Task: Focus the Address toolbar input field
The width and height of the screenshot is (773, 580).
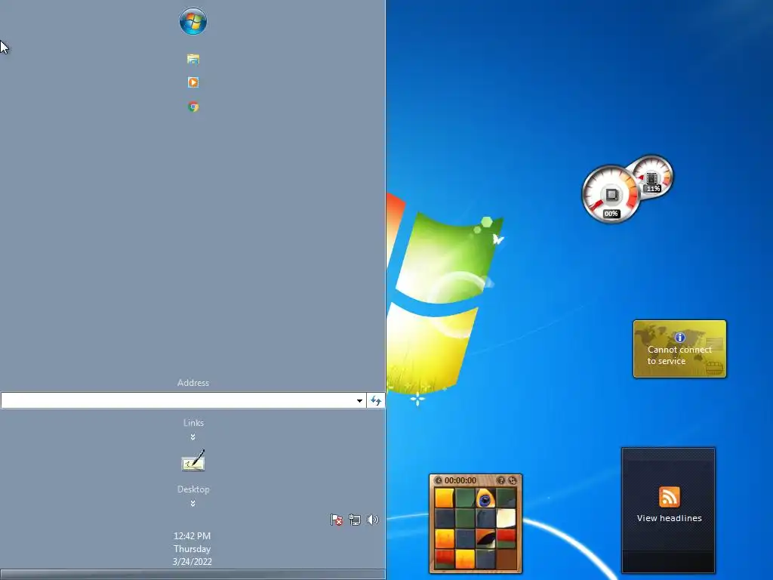Action: 177,400
